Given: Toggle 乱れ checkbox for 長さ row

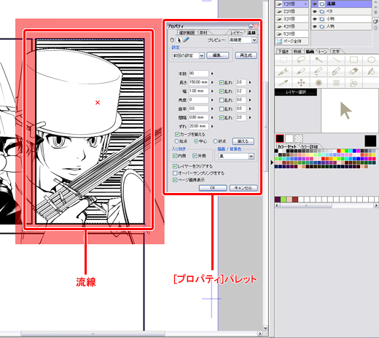Looking at the screenshot, I should click(x=222, y=82).
